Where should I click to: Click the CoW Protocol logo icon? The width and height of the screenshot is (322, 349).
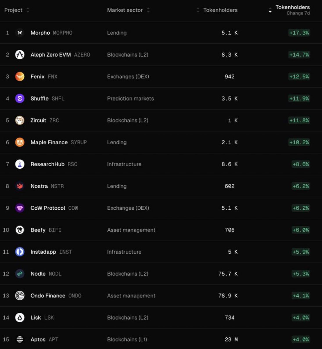coord(20,208)
